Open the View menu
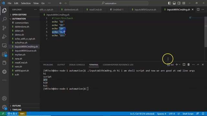 point(36,3)
